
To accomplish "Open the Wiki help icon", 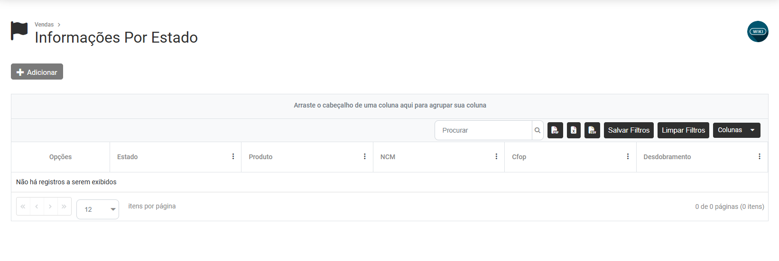I will pos(758,32).
